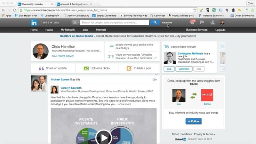Focus the LinkedIn search field

point(114,22)
